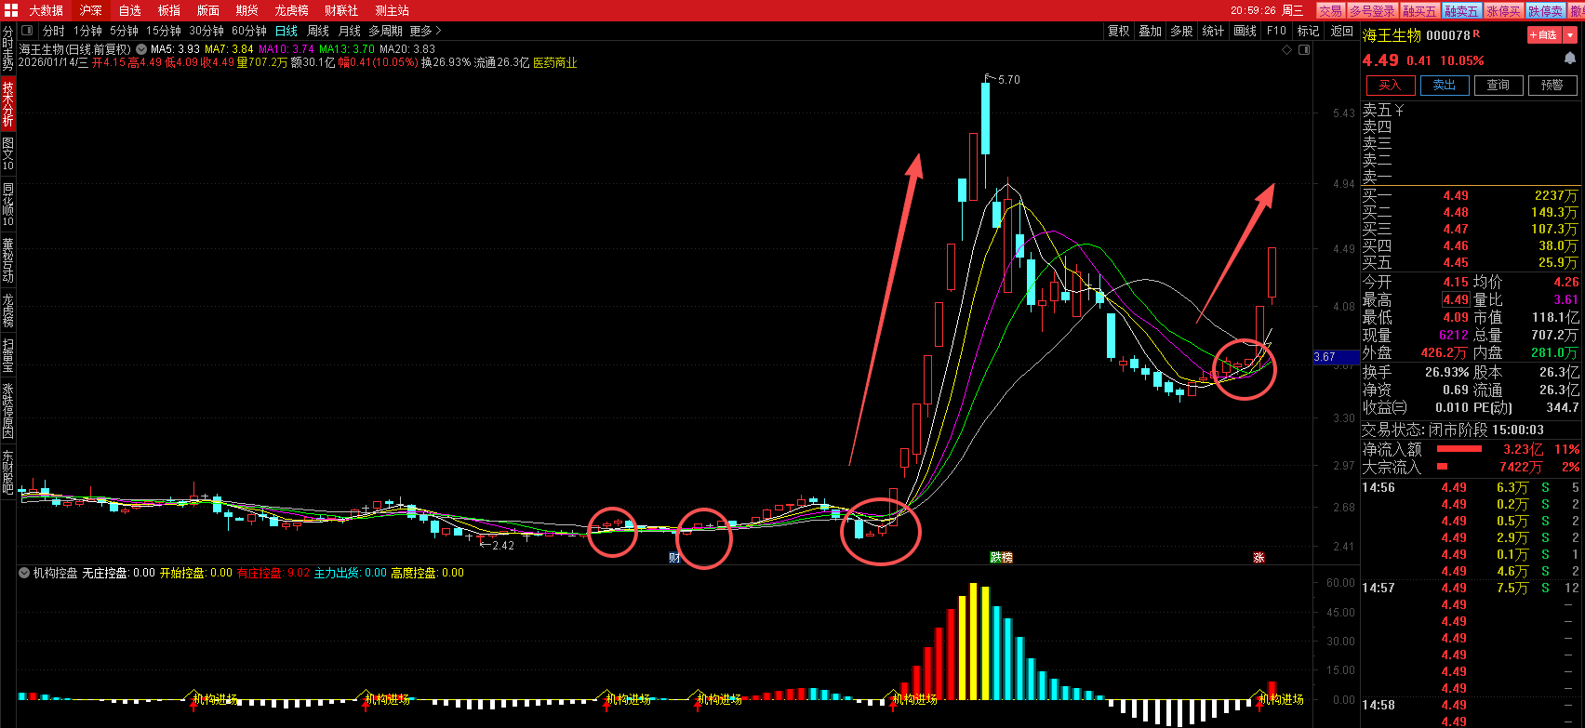Click the 卖出 sell button

(1444, 86)
